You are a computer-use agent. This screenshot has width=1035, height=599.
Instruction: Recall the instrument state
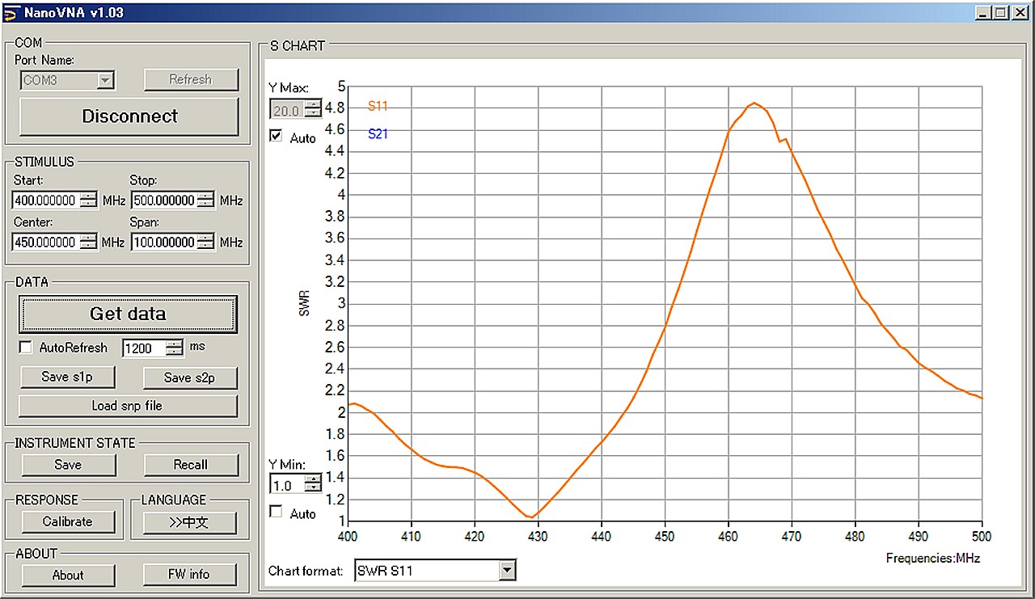tap(191, 465)
